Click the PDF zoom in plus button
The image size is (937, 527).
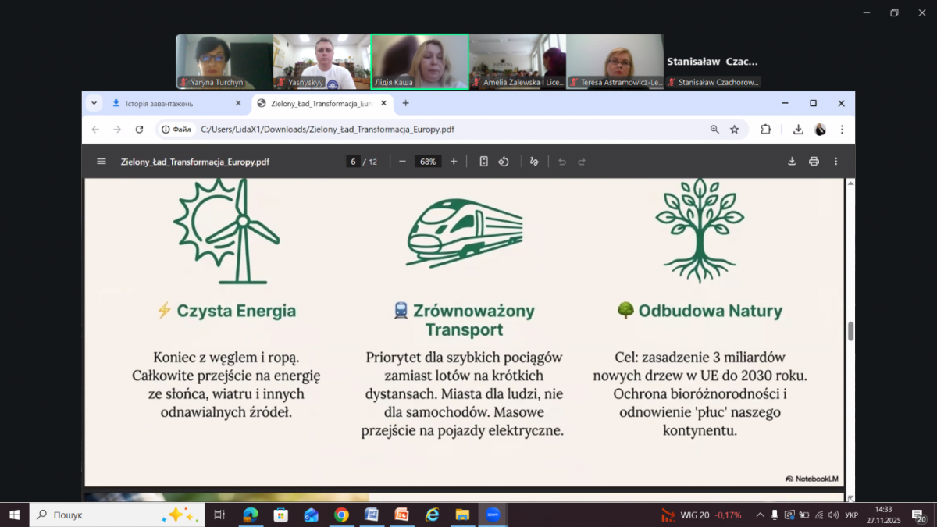pyautogui.click(x=454, y=162)
